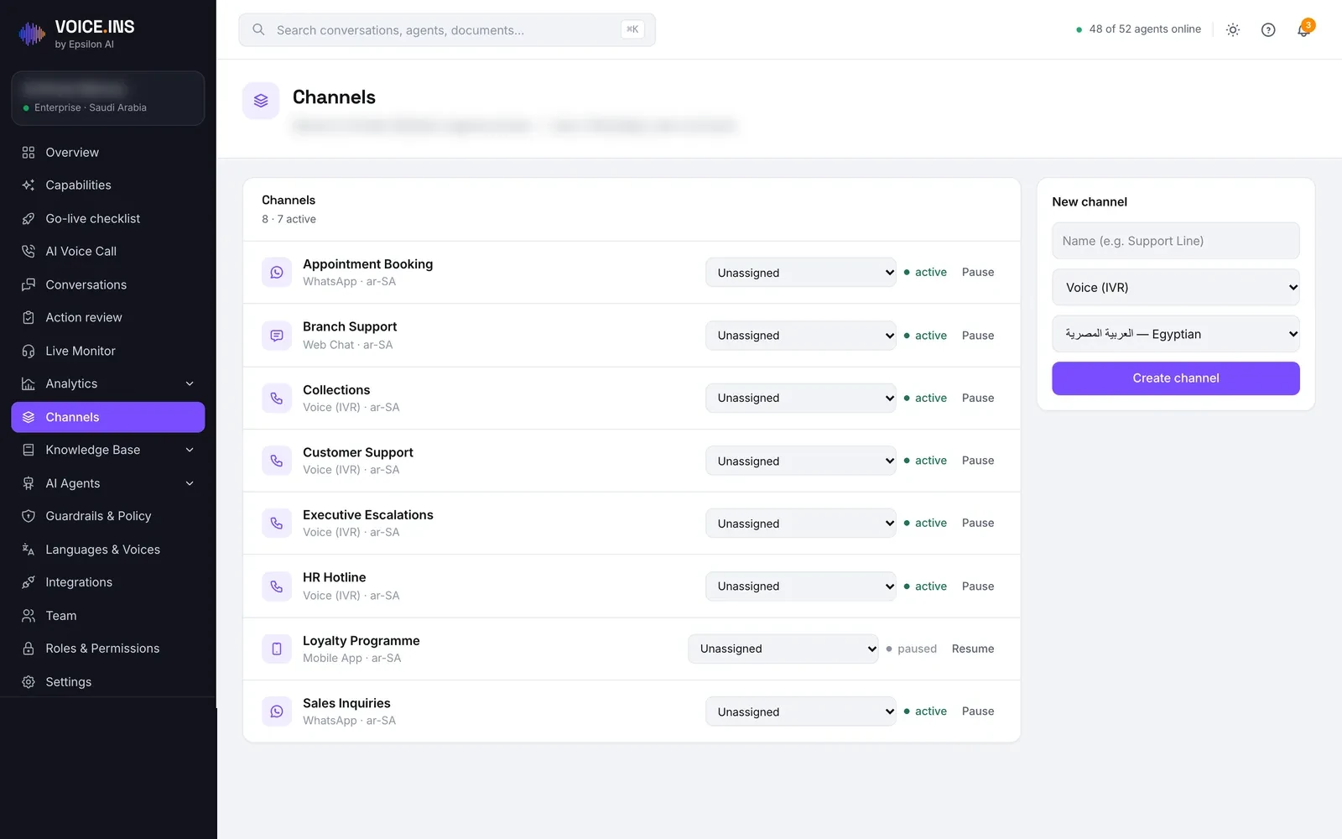Click the phone icon for Executive Escalations
The height and width of the screenshot is (839, 1342).
click(x=277, y=523)
